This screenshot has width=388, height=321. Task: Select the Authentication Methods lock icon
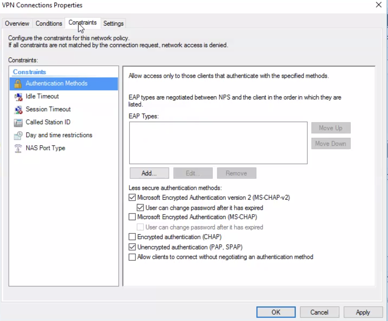(x=18, y=83)
